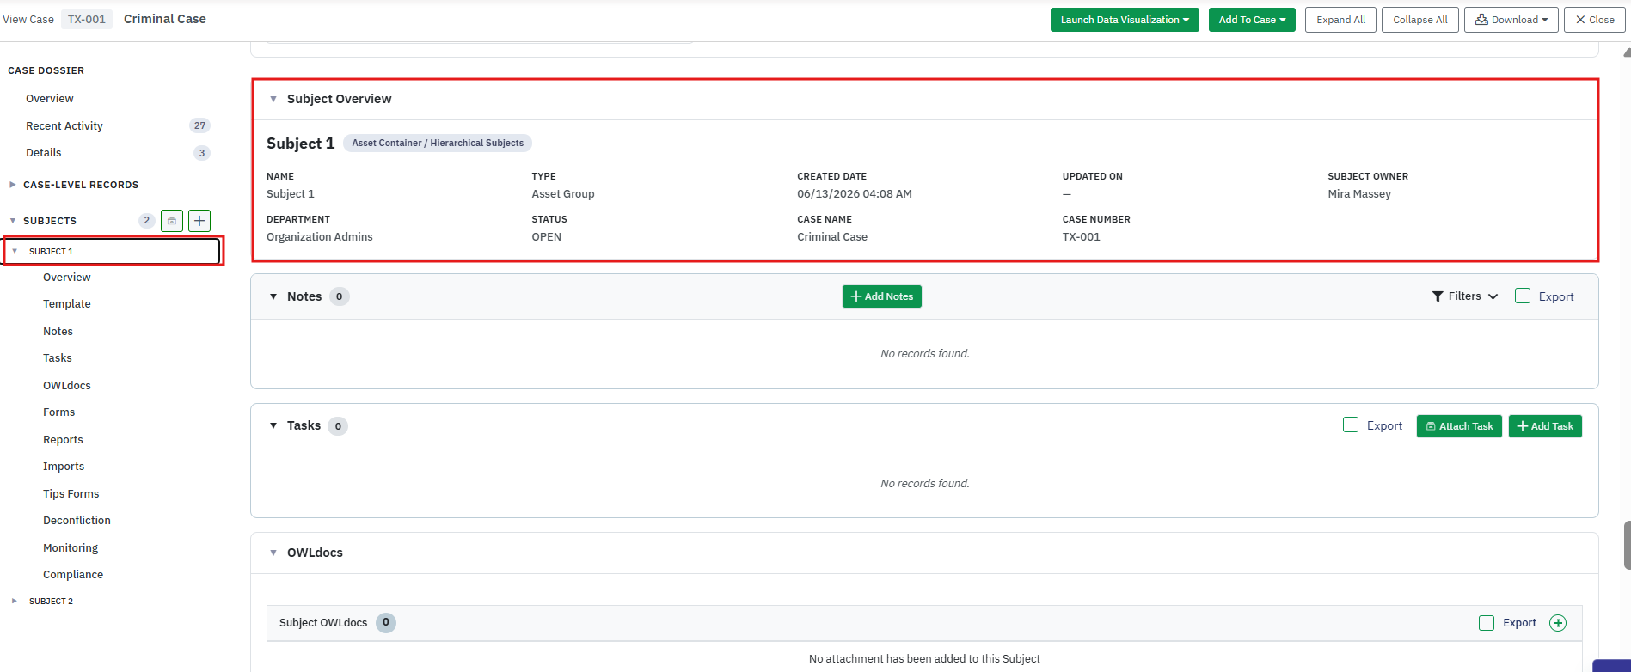Open Monitoring under Subject 1
The image size is (1631, 672).
(71, 548)
